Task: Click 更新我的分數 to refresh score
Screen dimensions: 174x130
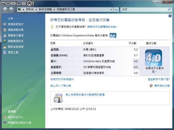Action: 162,86
